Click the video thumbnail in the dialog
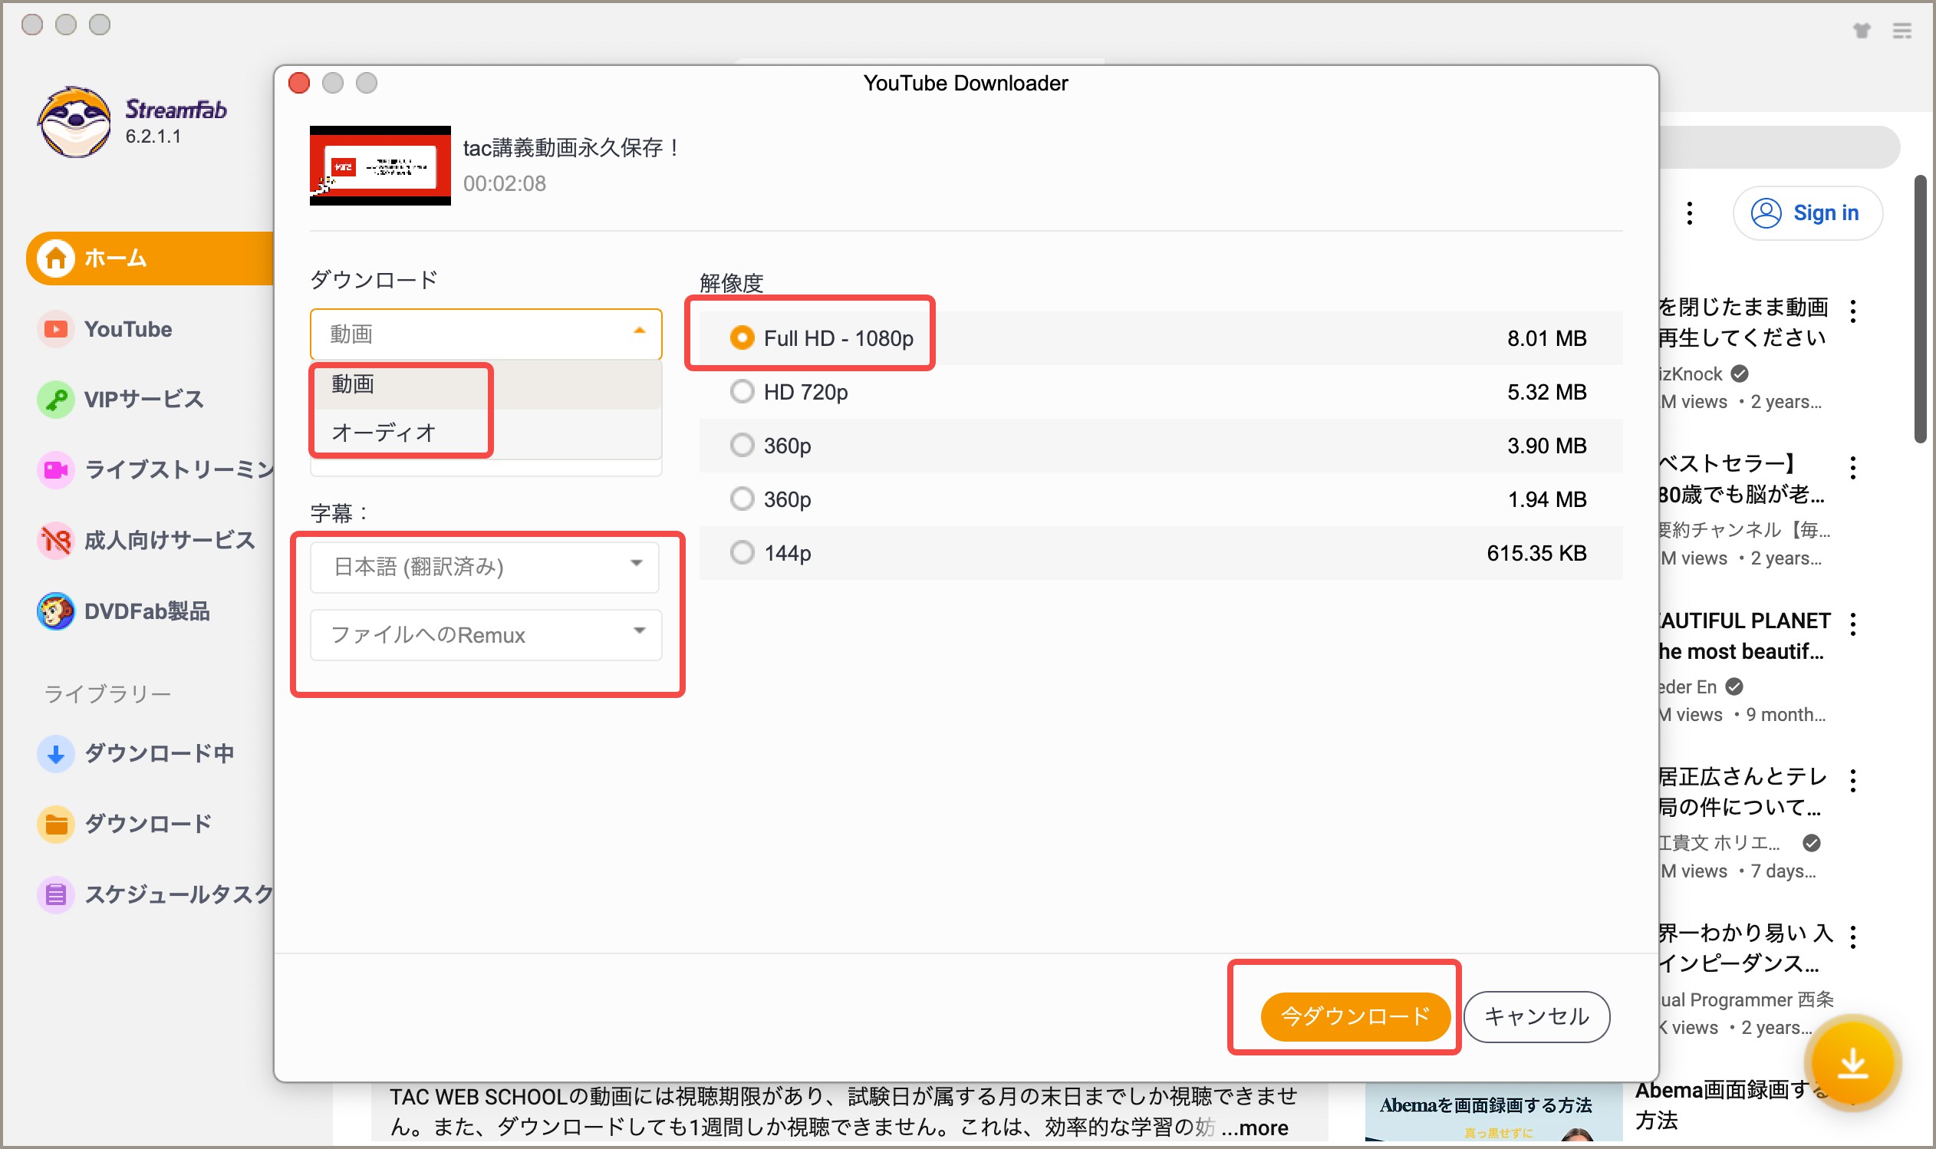This screenshot has width=1936, height=1149. point(380,165)
